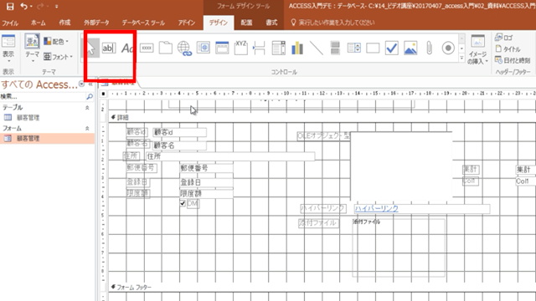Choose the Hyperlink control icon
536x301 pixels.
[x=184, y=48]
